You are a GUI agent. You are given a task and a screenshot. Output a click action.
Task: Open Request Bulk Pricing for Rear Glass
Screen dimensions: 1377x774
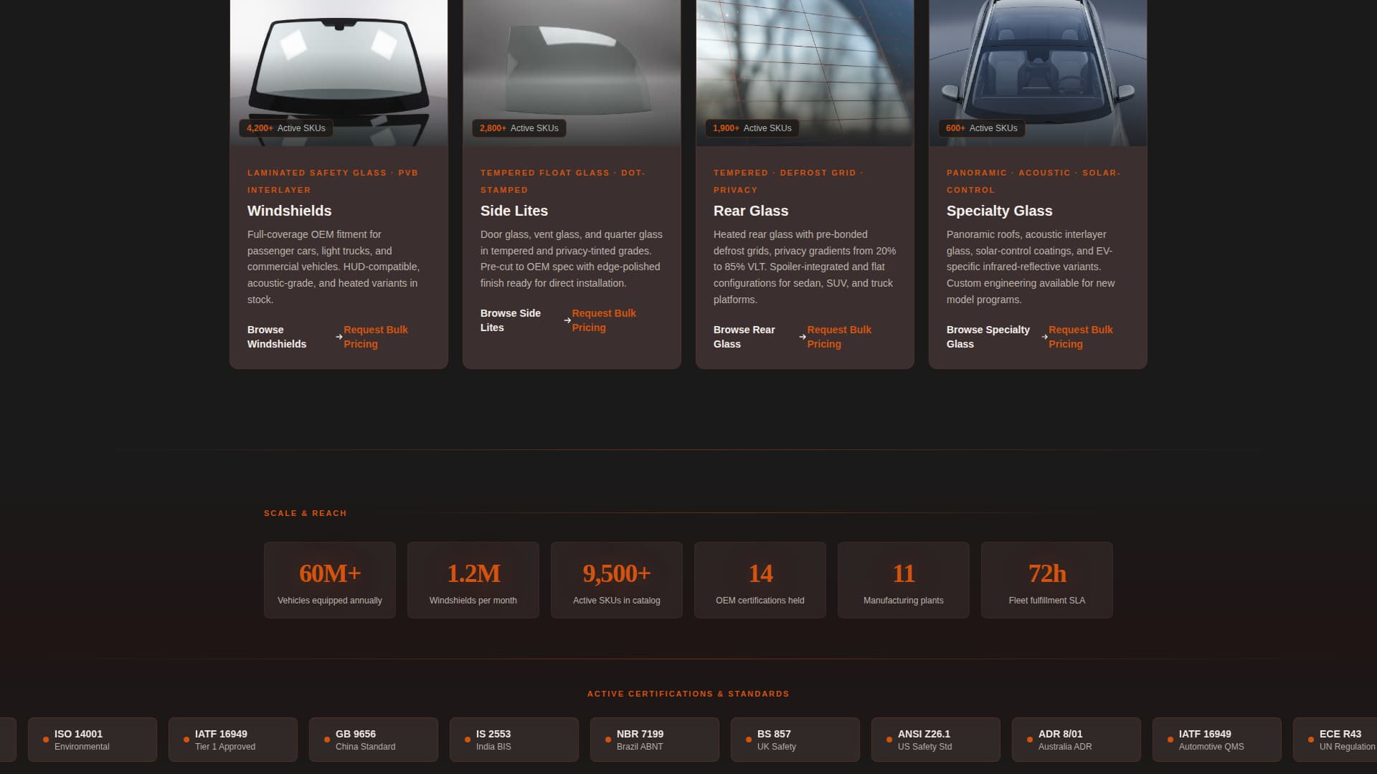click(x=839, y=337)
